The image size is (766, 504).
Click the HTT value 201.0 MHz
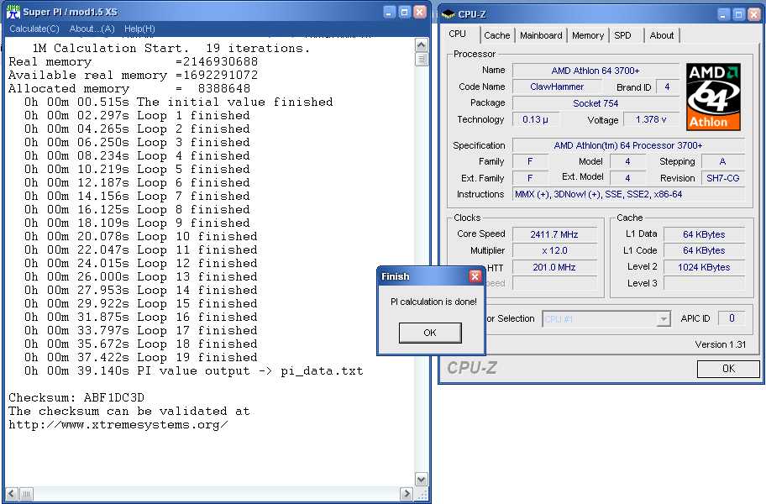(554, 267)
